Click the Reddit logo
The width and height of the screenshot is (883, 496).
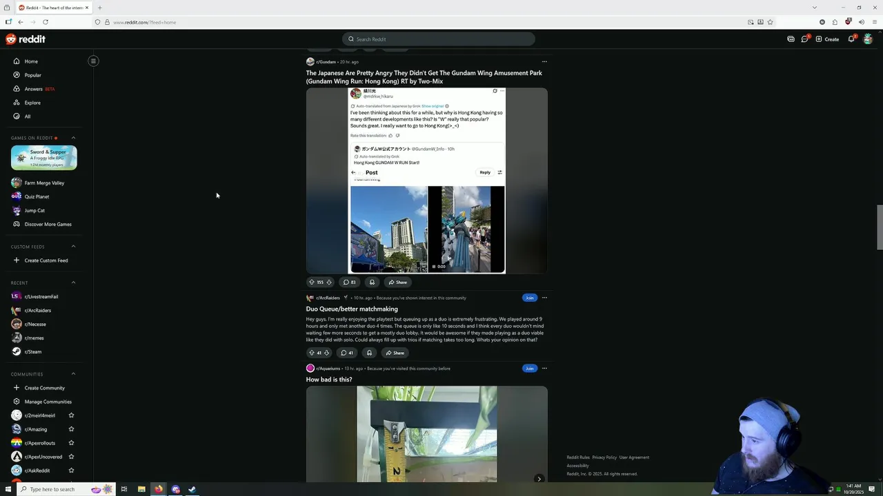(x=26, y=39)
